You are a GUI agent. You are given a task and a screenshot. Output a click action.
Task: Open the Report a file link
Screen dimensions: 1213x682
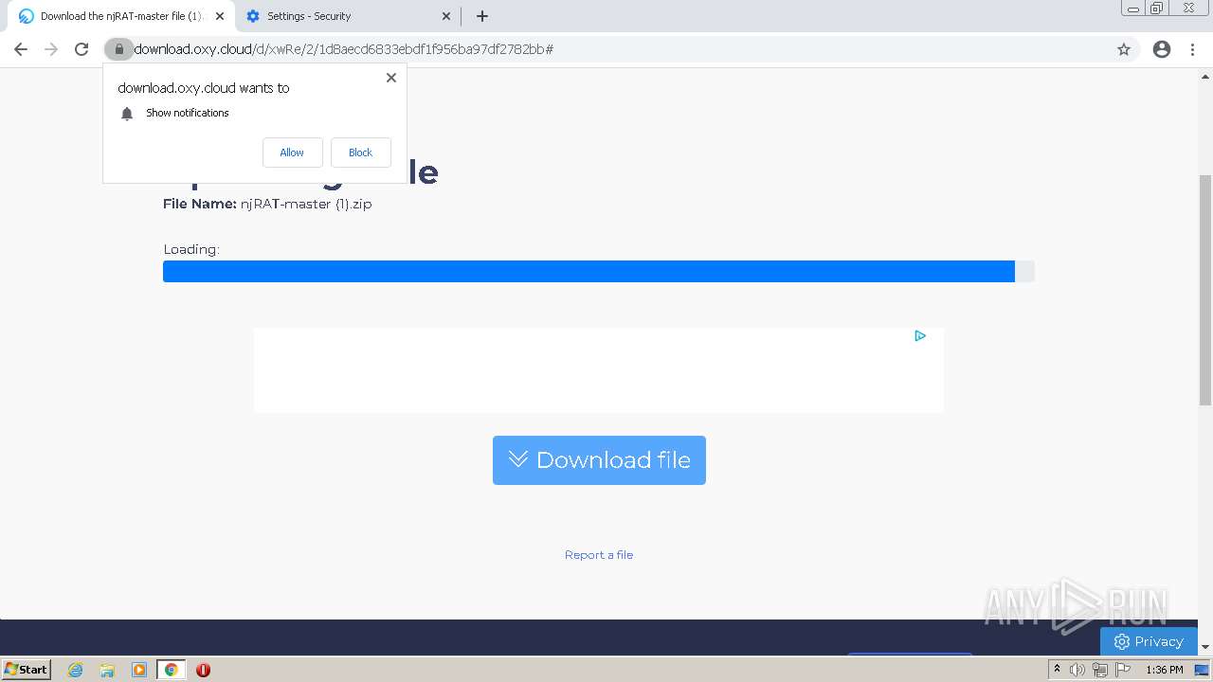(599, 555)
